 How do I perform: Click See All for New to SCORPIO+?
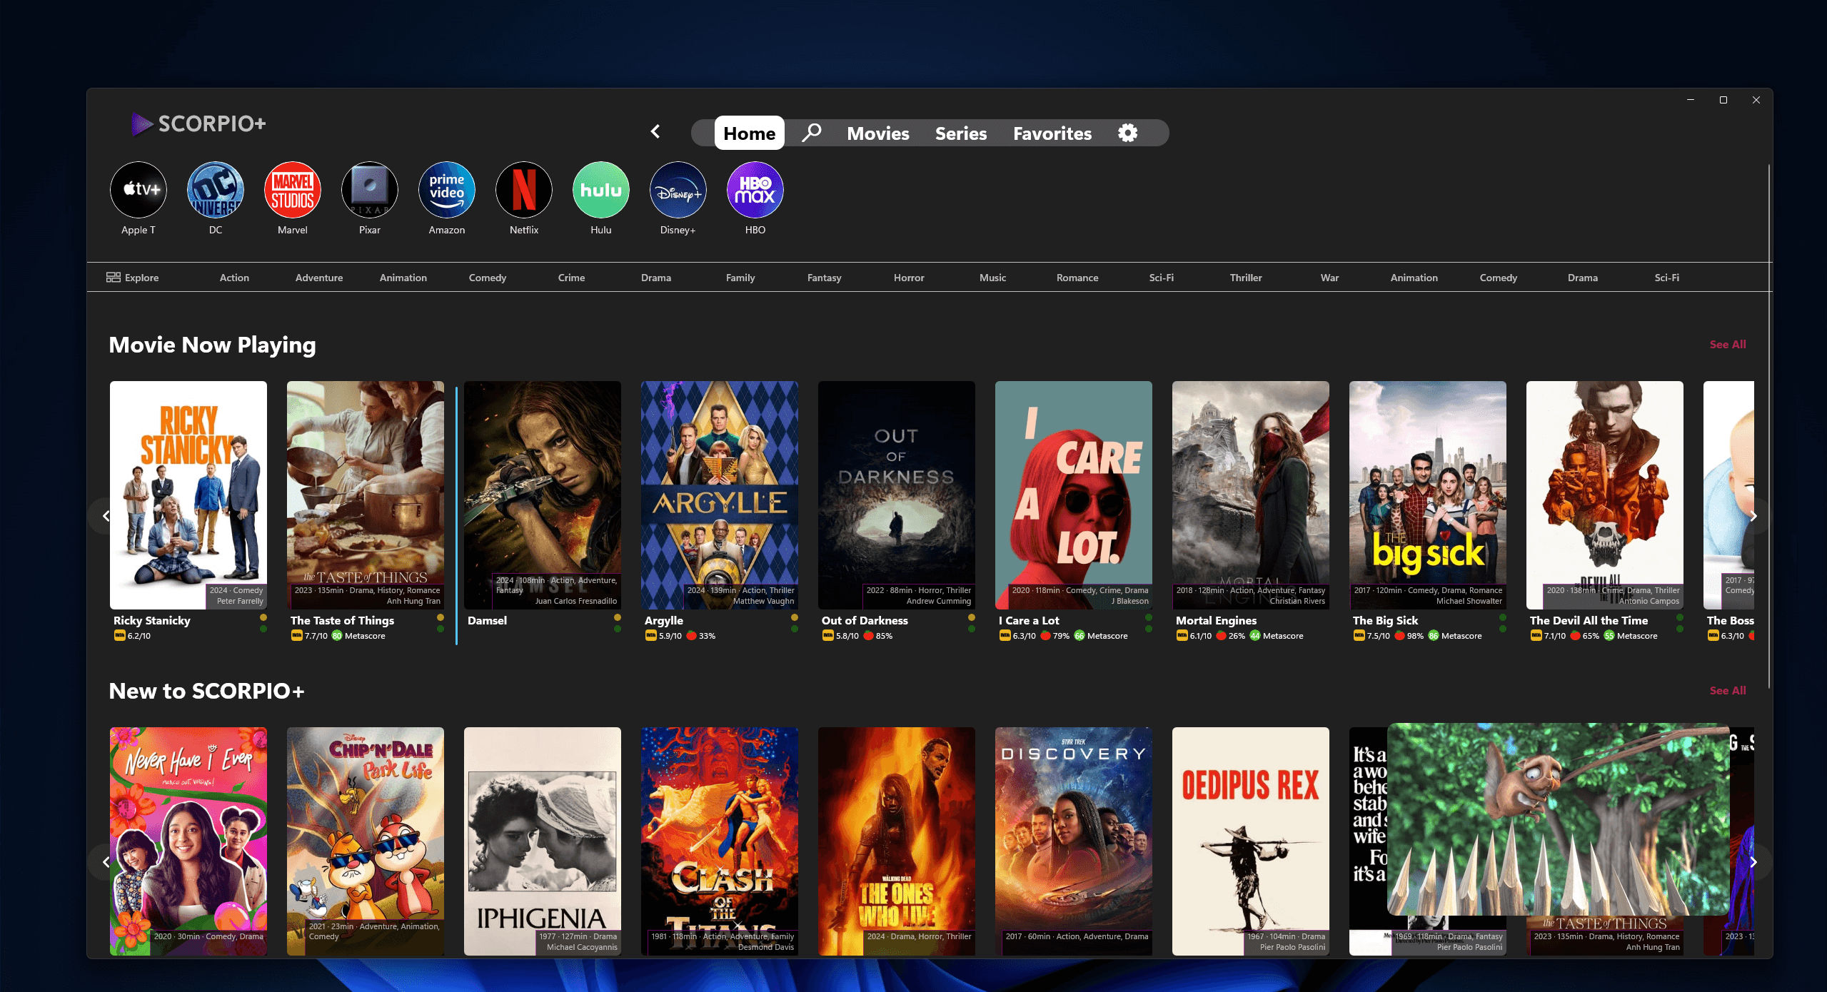(1727, 690)
